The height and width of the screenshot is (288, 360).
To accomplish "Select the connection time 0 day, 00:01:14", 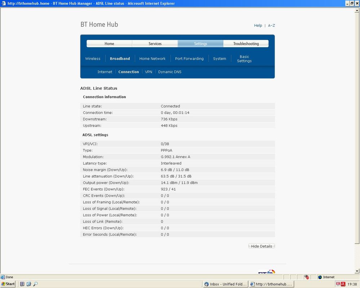I will [x=175, y=112].
